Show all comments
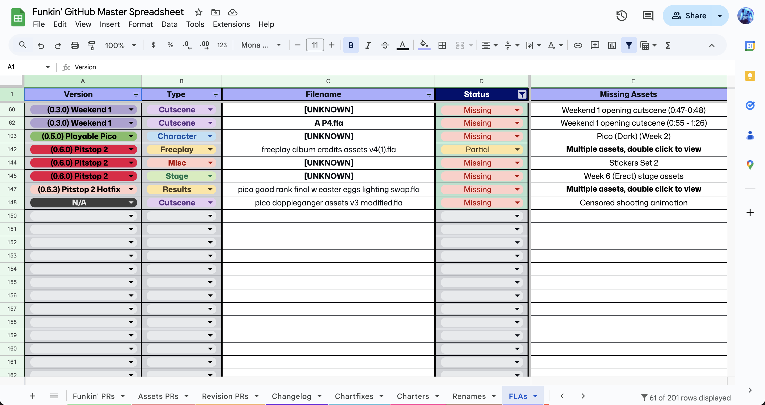Viewport: 765px width, 405px height. [648, 16]
